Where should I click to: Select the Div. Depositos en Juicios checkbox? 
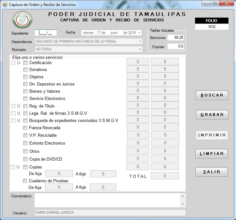[x=25, y=84]
